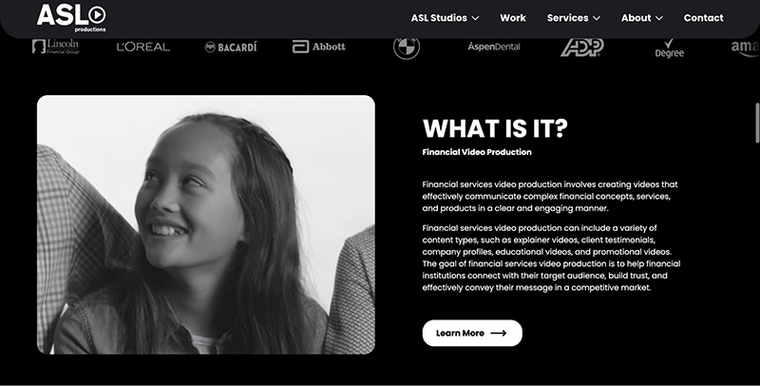Expand the ASL Studios dropdown menu
Screen dimensions: 760x386
pos(445,18)
